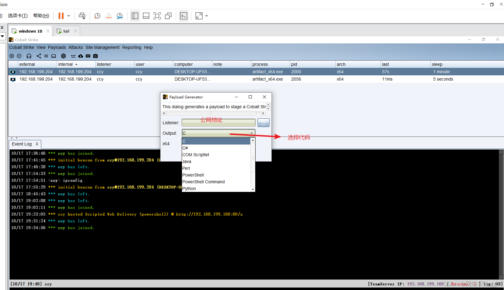
Task: Open the Attacks menu
Action: [x=76, y=47]
